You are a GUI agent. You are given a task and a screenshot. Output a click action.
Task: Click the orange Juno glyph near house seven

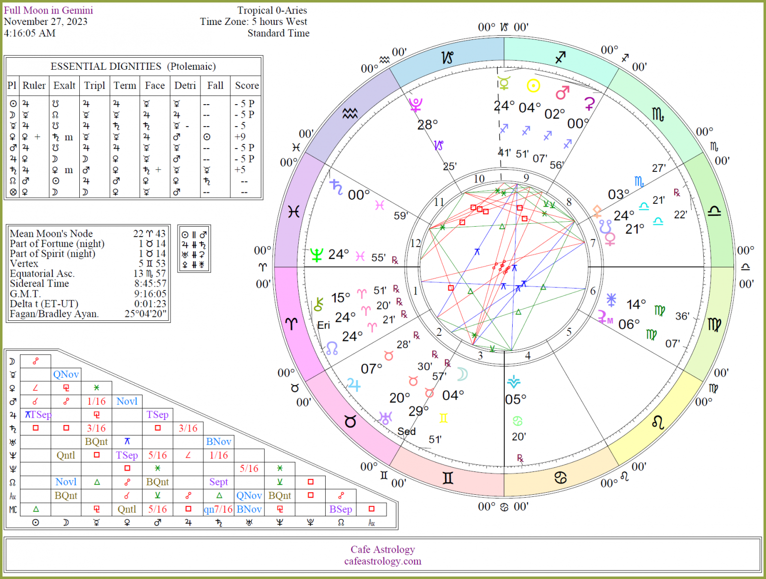(597, 212)
